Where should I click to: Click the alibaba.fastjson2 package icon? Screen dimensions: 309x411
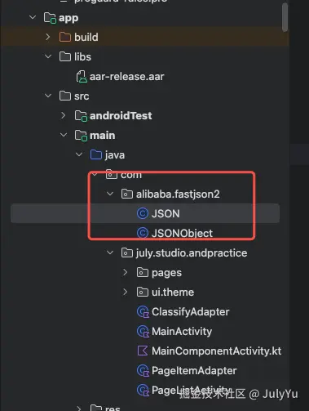(x=127, y=194)
